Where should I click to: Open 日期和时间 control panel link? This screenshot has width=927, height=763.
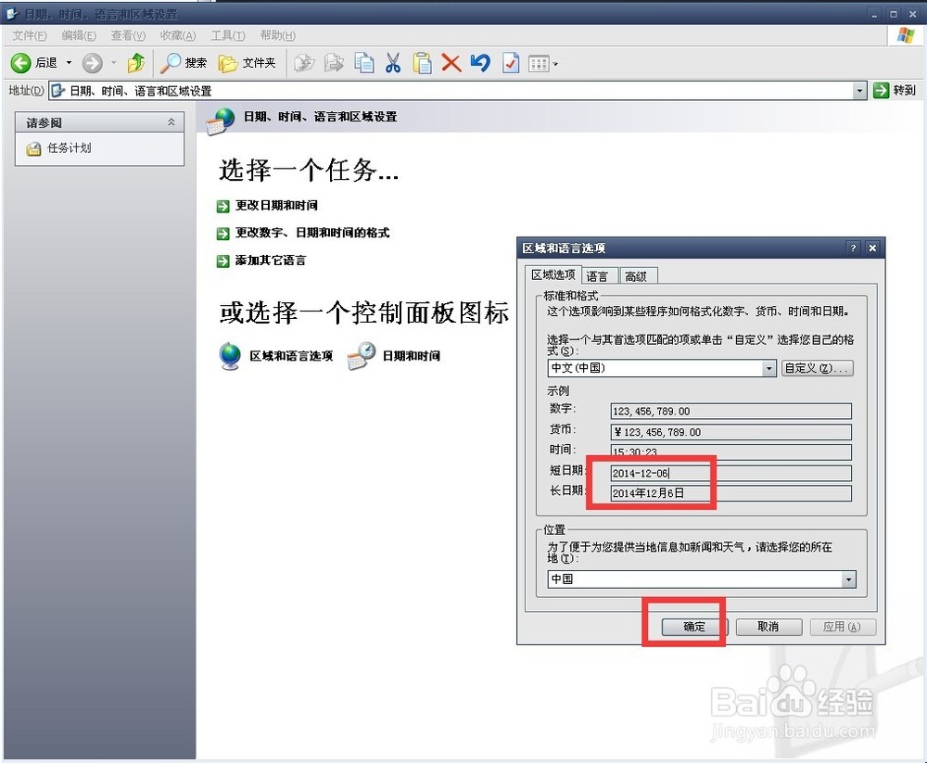tap(412, 355)
